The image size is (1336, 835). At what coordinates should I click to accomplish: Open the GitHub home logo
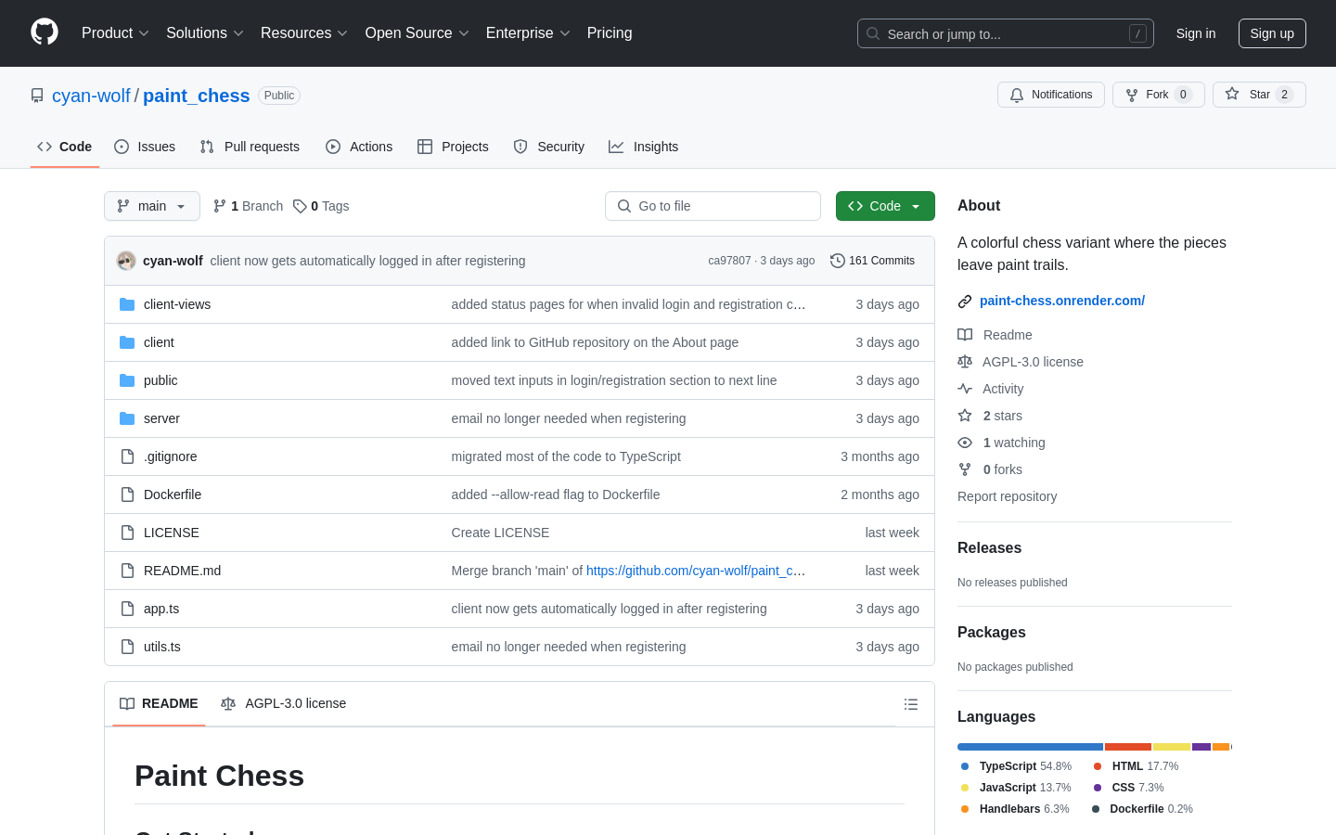(45, 32)
